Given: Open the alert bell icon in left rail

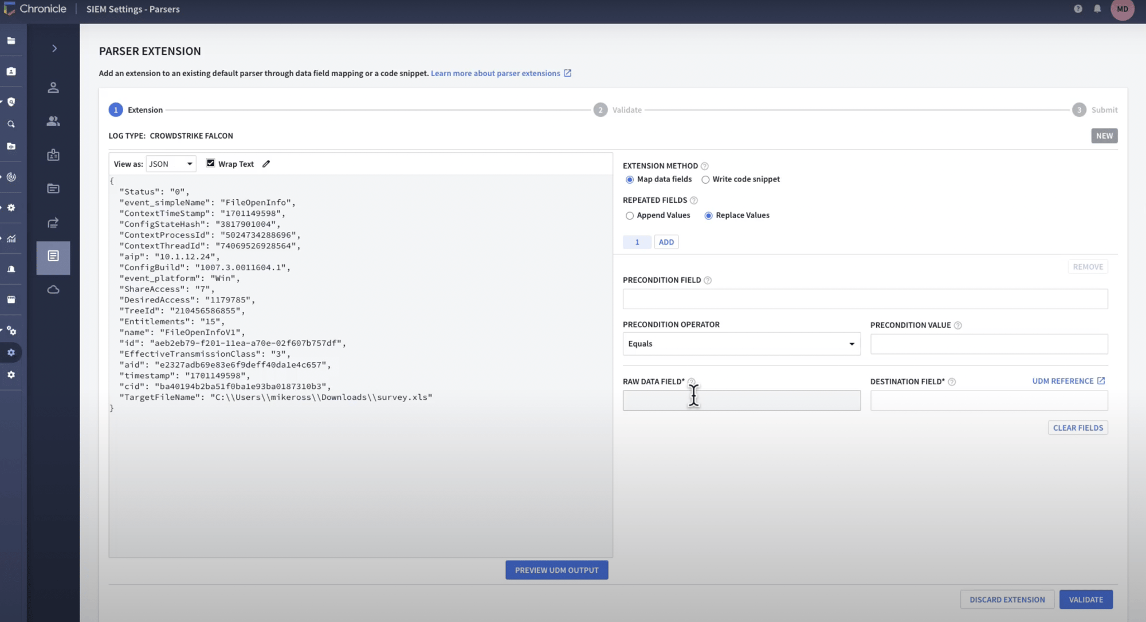Looking at the screenshot, I should pos(11,269).
